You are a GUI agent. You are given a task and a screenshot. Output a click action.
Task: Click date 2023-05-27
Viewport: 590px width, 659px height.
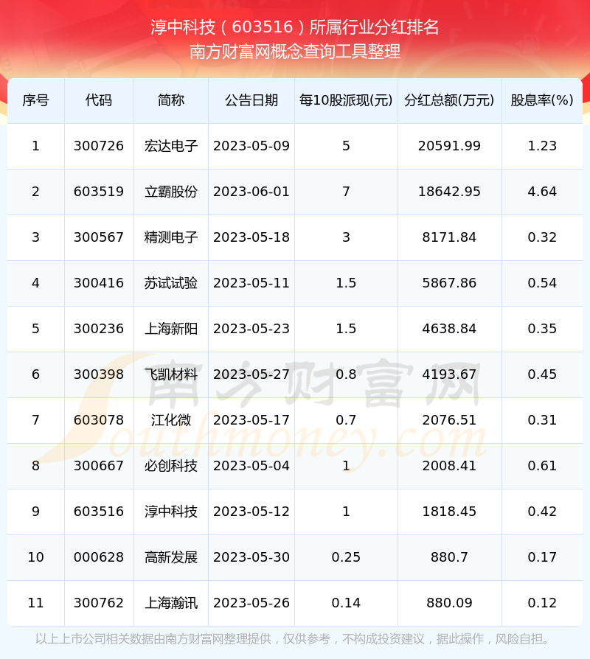point(251,374)
